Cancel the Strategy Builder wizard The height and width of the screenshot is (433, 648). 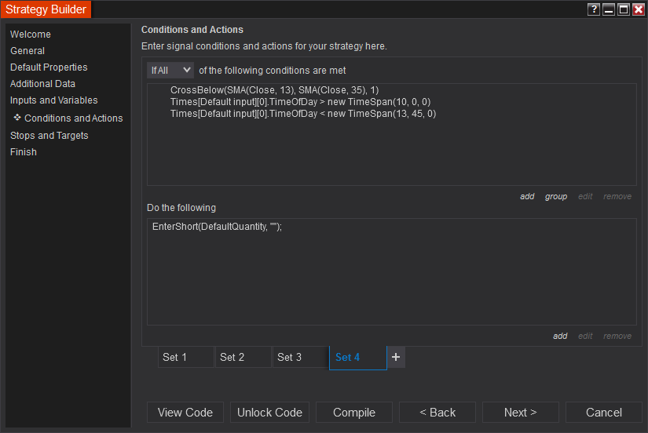tap(604, 413)
